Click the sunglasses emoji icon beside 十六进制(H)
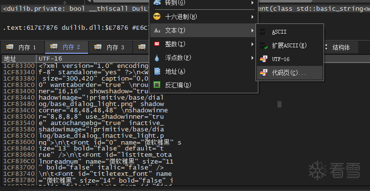The height and width of the screenshot is (191, 370). (157, 17)
